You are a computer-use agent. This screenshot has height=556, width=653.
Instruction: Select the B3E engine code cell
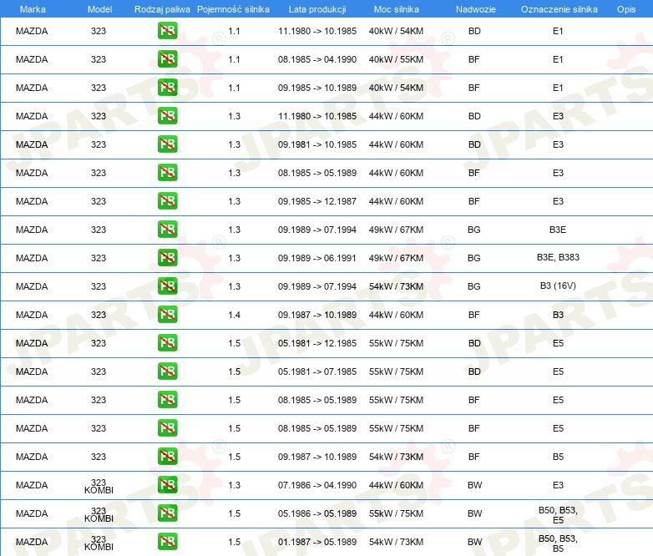tap(558, 230)
